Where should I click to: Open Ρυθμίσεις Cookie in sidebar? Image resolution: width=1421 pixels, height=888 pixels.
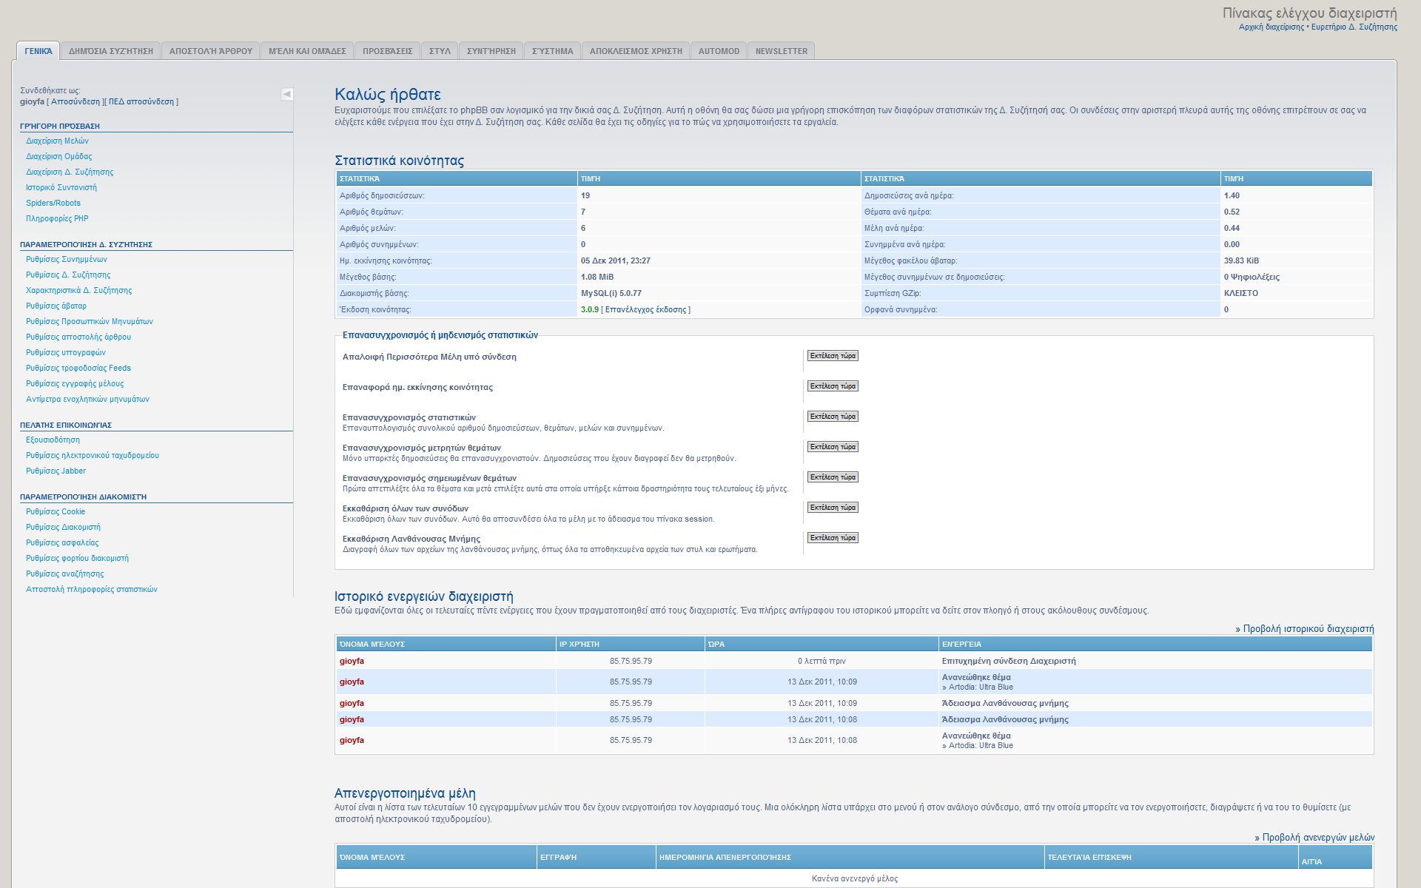[56, 511]
